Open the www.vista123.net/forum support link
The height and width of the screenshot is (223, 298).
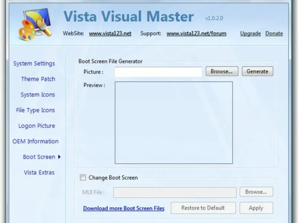[196, 33]
